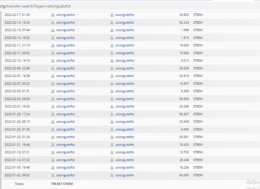This screenshot has height=189, width=260.
Task: Click the recipient avatar icon in the 2022-02-11, 21:13 row
Action: pyautogui.click(x=112, y=45)
